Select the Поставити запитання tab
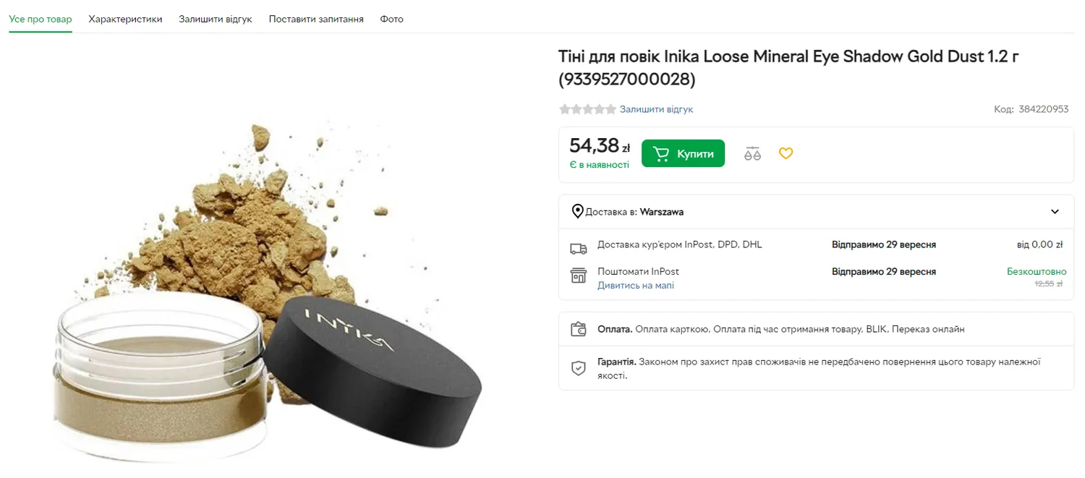Screen dimensions: 1085x478 (x=316, y=19)
